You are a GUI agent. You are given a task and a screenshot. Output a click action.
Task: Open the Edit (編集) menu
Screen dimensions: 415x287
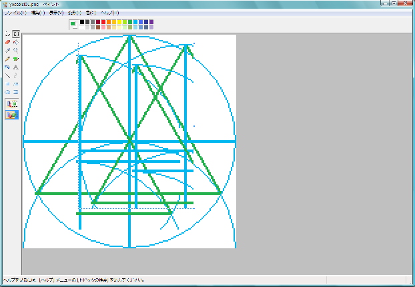(x=37, y=13)
